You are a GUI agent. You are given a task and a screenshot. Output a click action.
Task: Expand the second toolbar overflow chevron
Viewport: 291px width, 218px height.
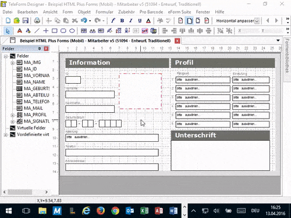click(x=288, y=31)
